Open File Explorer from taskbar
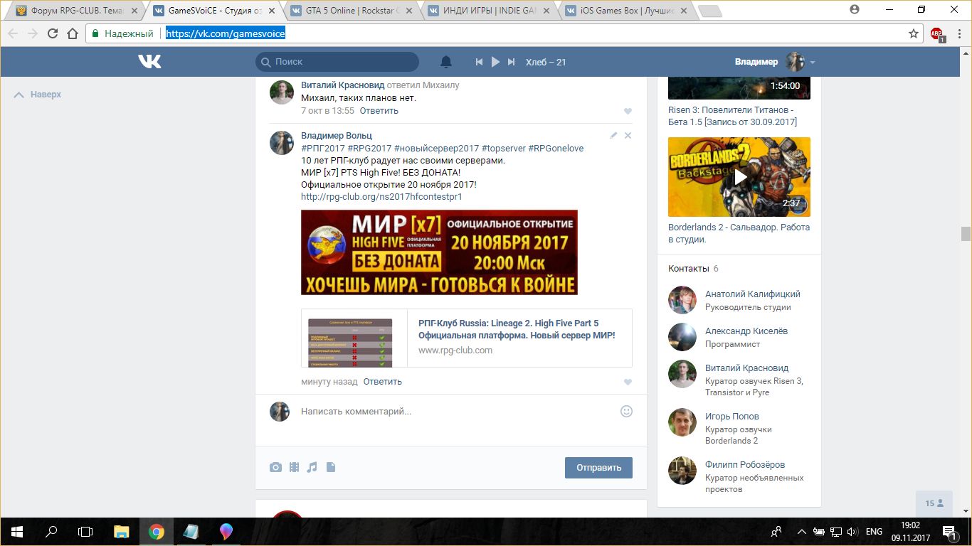 coord(122,531)
